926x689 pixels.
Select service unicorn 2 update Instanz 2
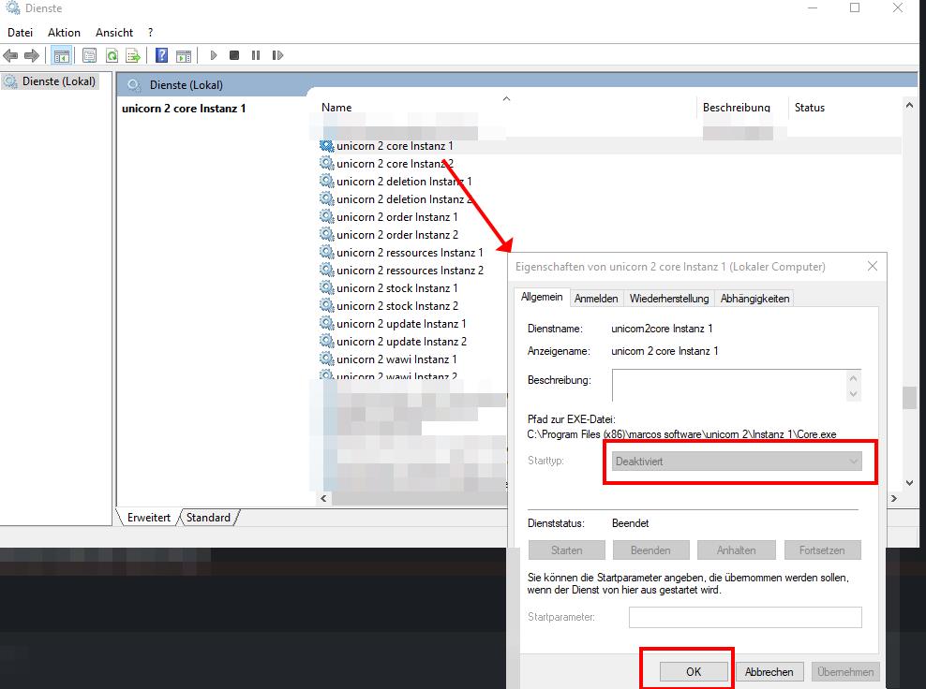click(x=401, y=342)
